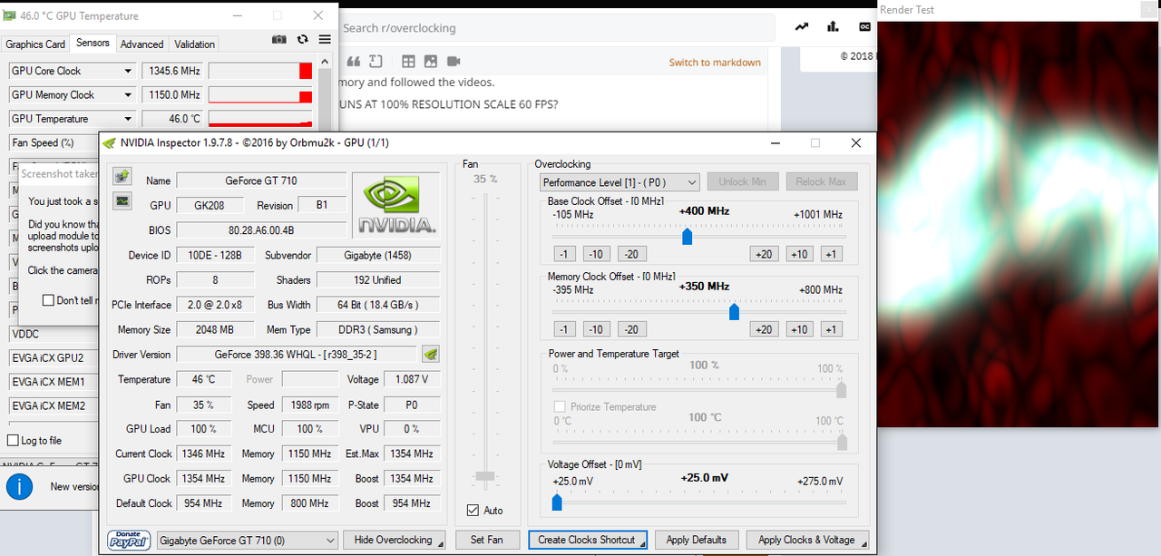Open the GPU-Z hamburger menu
This screenshot has width=1161, height=556.
(x=325, y=40)
